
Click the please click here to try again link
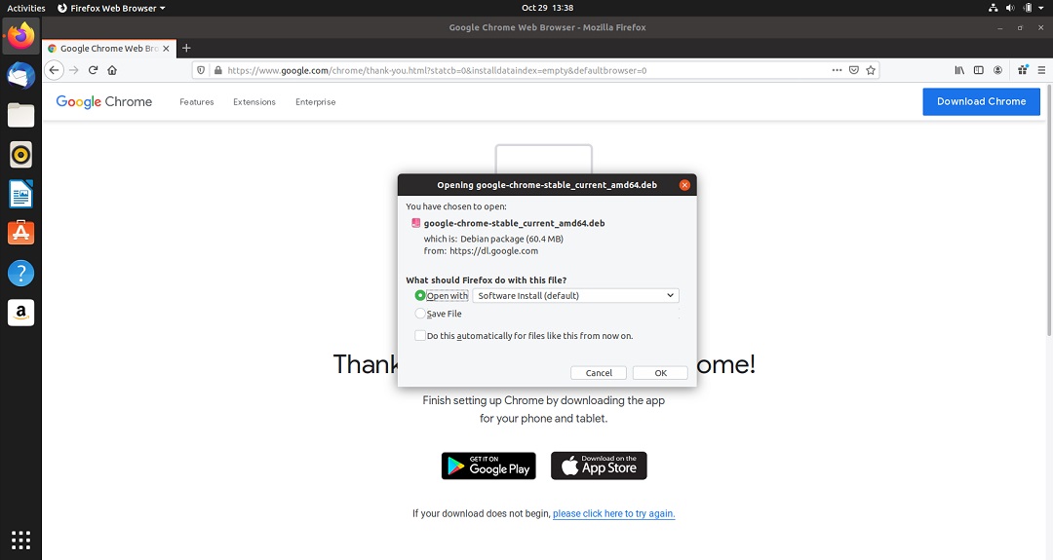click(614, 513)
